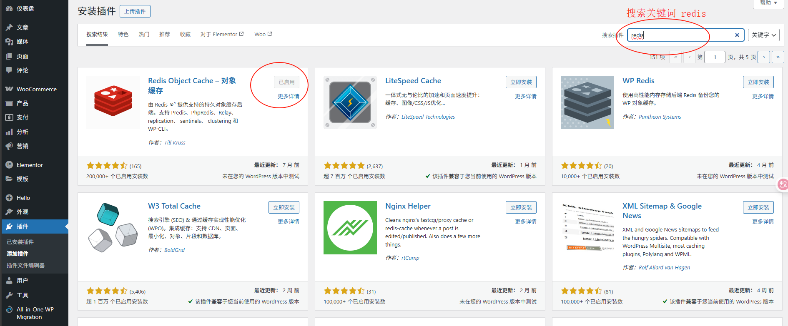Click the Plugins (插件) plug icon
Viewport: 788px width, 326px height.
click(x=9, y=226)
